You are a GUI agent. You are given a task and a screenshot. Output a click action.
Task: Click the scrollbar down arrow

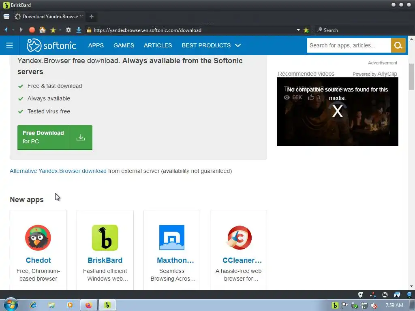coord(411,286)
